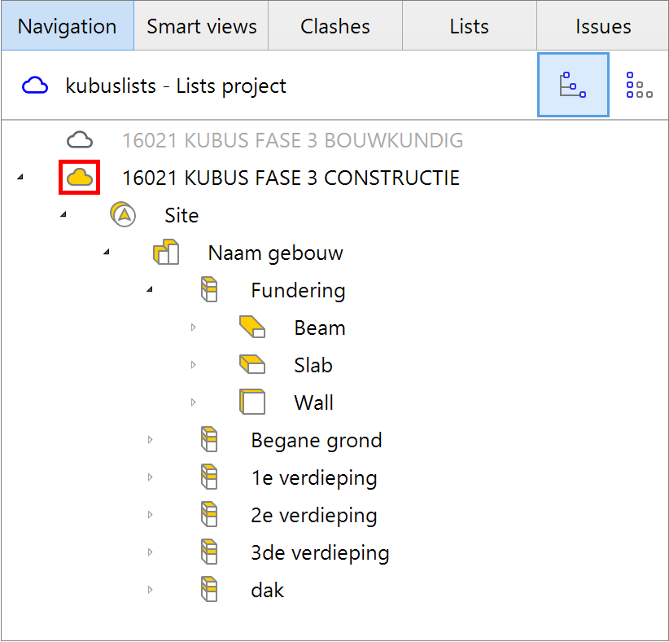Expand the dak storey
Image resolution: width=669 pixels, height=642 pixels.
point(151,590)
